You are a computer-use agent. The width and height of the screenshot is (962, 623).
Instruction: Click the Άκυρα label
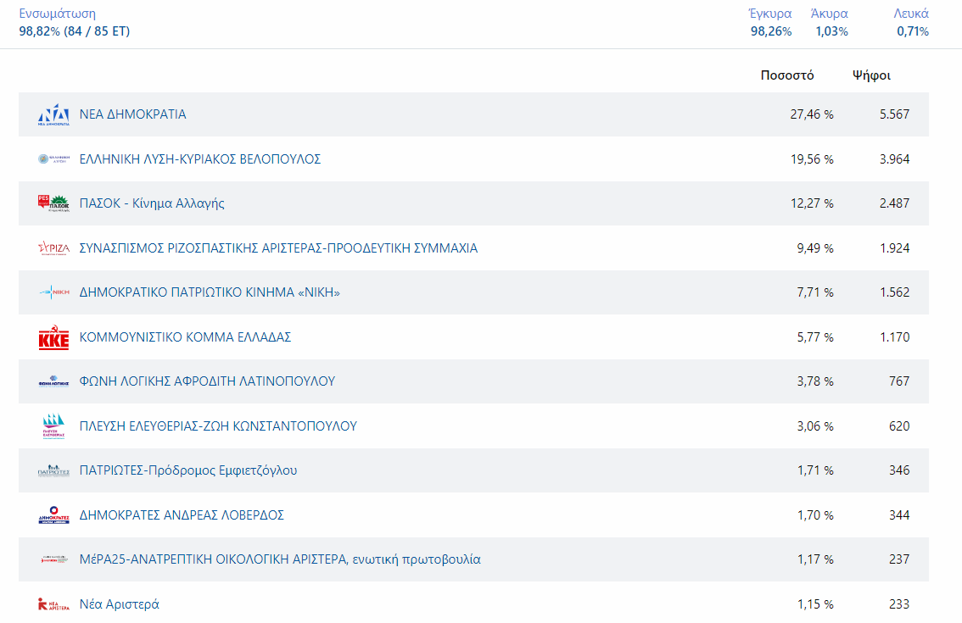[829, 14]
